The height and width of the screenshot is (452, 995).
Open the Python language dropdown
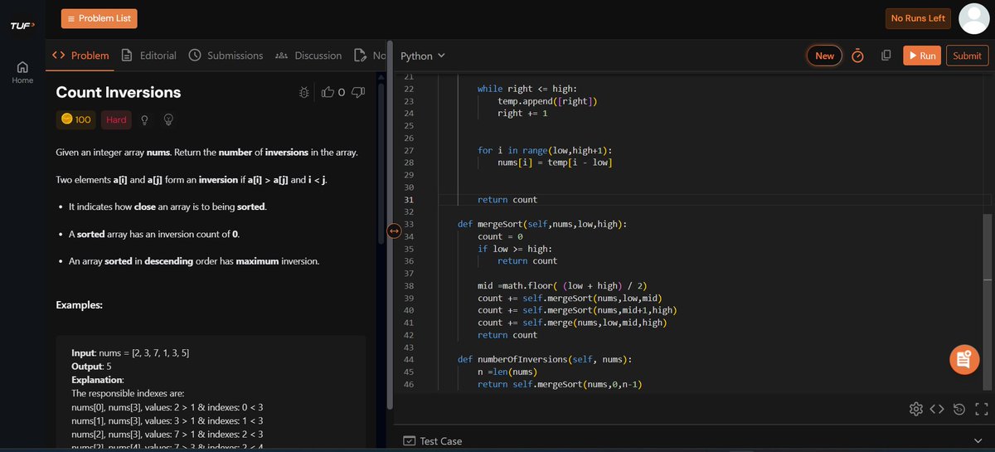(x=423, y=56)
